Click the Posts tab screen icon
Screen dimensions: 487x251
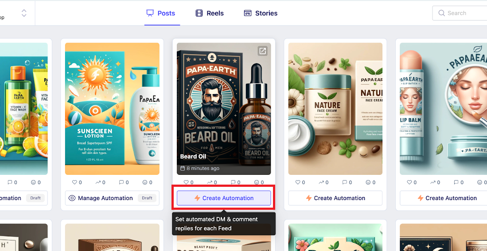pos(150,13)
